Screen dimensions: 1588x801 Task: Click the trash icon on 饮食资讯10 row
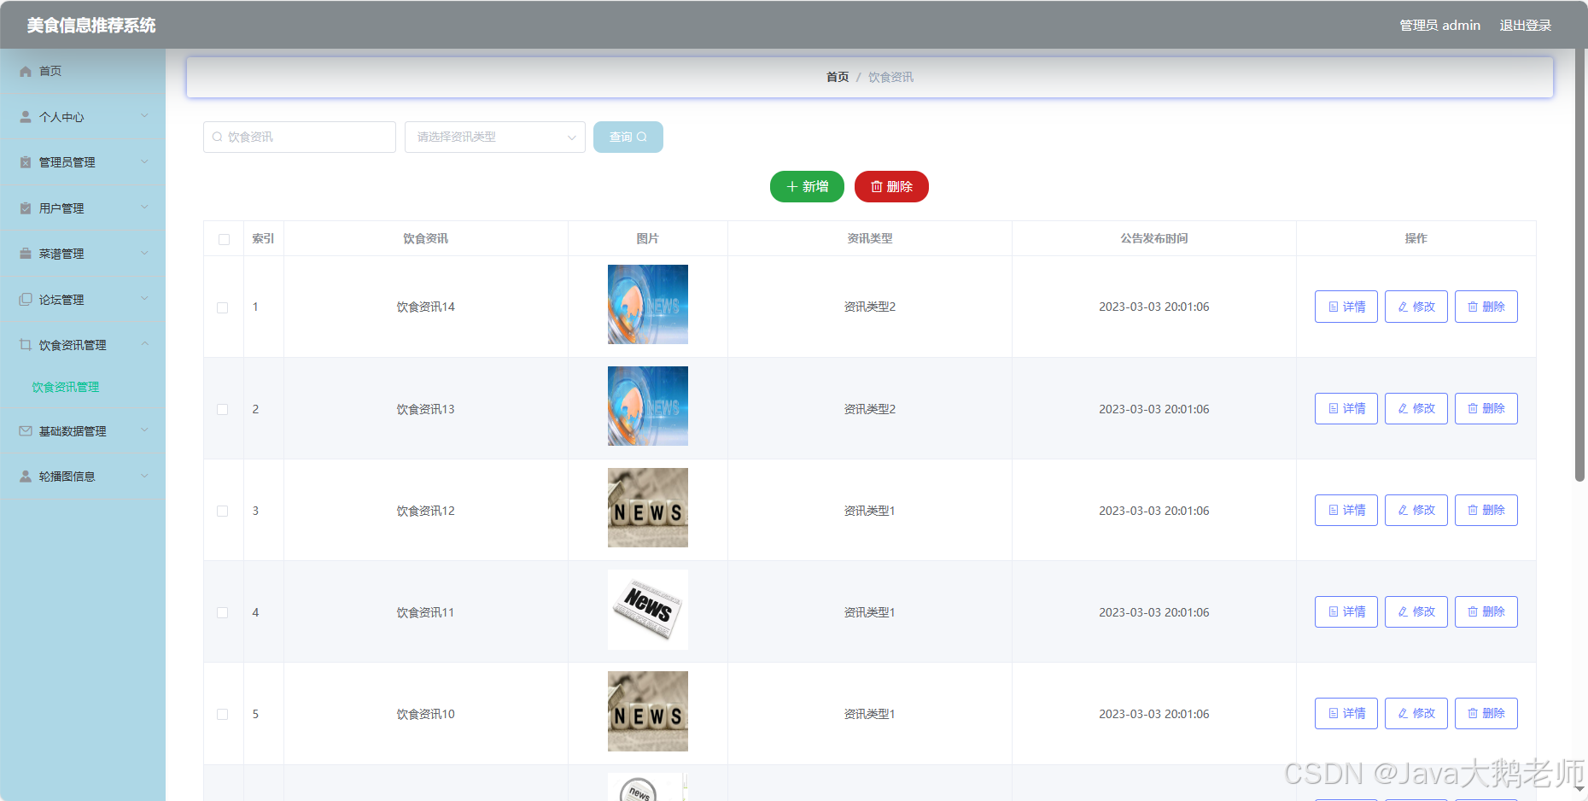(1474, 713)
